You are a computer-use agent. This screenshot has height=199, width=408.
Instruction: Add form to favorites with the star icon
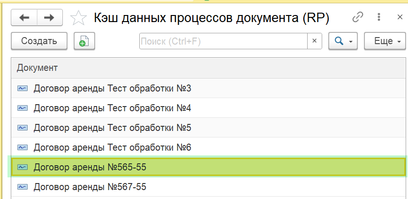(78, 18)
